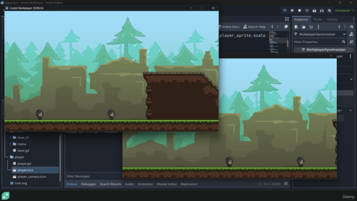
Task: Open the Animation bottom panel
Action: click(145, 184)
